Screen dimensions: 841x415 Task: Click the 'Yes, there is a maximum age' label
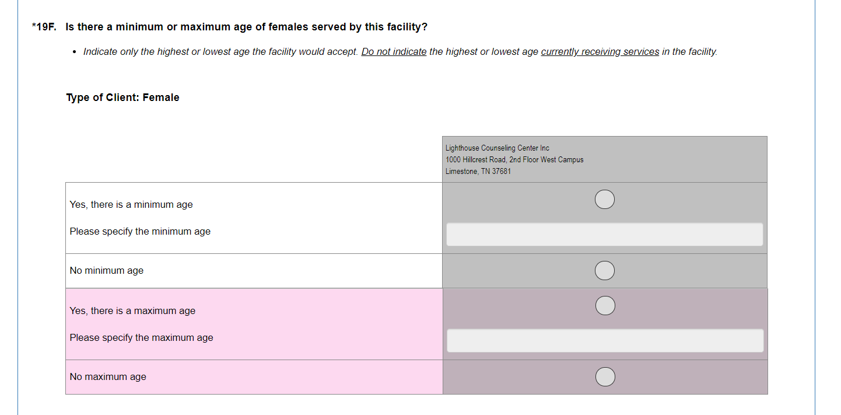(132, 311)
